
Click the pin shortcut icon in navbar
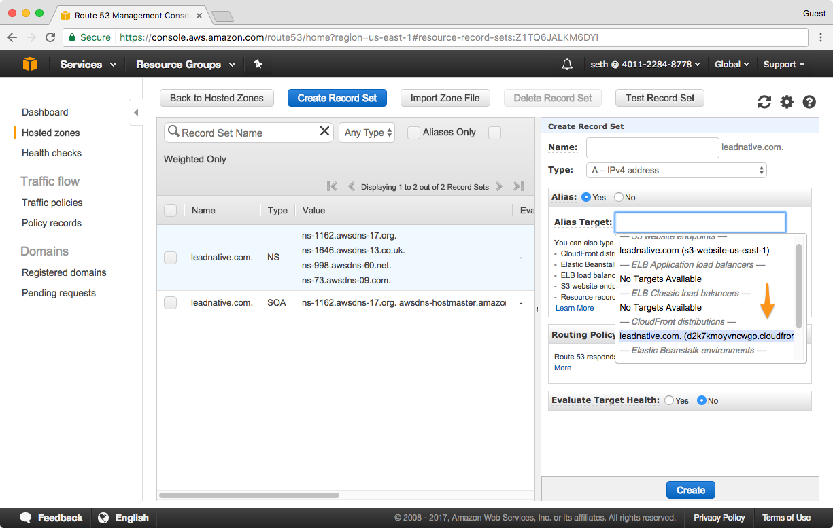258,64
